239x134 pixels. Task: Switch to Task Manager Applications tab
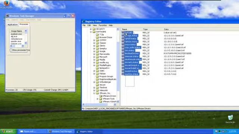point(12,25)
